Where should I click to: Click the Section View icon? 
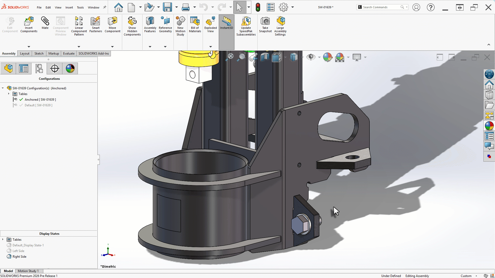coord(265,57)
